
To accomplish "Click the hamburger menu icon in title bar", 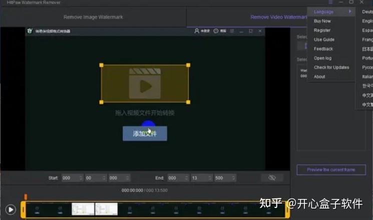I will pos(330,2).
